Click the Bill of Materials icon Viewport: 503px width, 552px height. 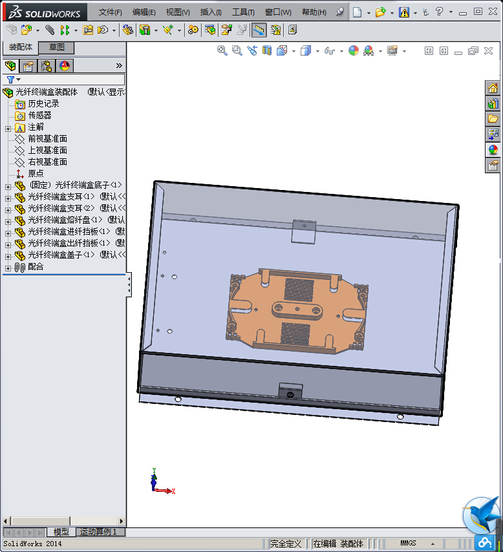pyautogui.click(x=210, y=30)
